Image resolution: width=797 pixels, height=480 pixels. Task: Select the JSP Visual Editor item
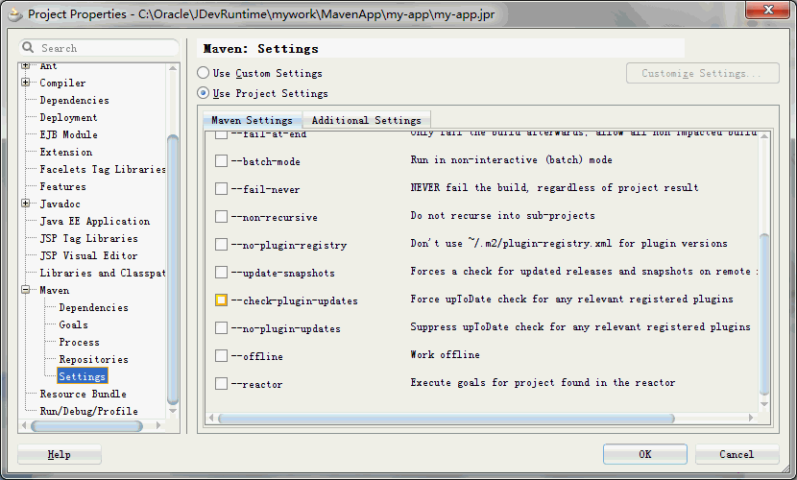click(88, 255)
